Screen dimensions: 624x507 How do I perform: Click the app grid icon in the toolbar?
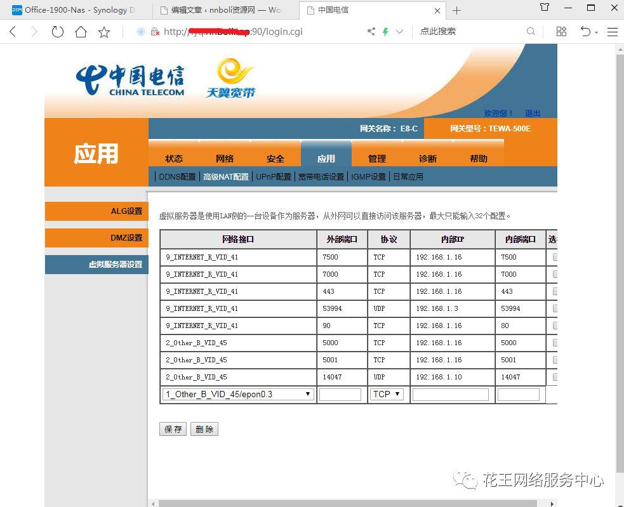click(x=561, y=31)
